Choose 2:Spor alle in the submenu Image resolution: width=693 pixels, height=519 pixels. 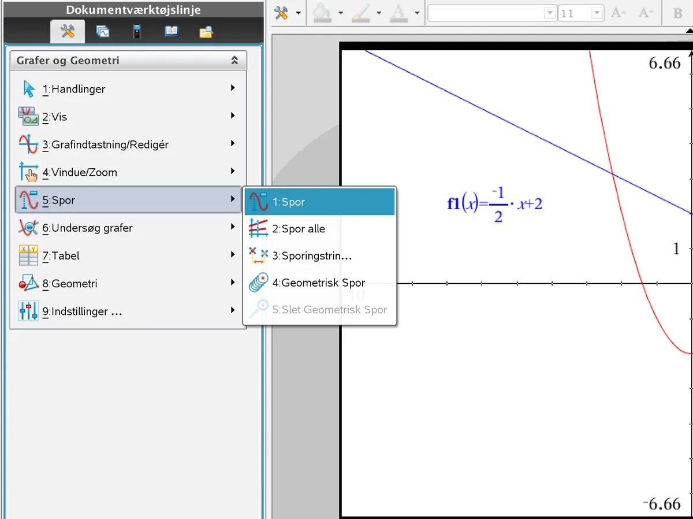319,229
